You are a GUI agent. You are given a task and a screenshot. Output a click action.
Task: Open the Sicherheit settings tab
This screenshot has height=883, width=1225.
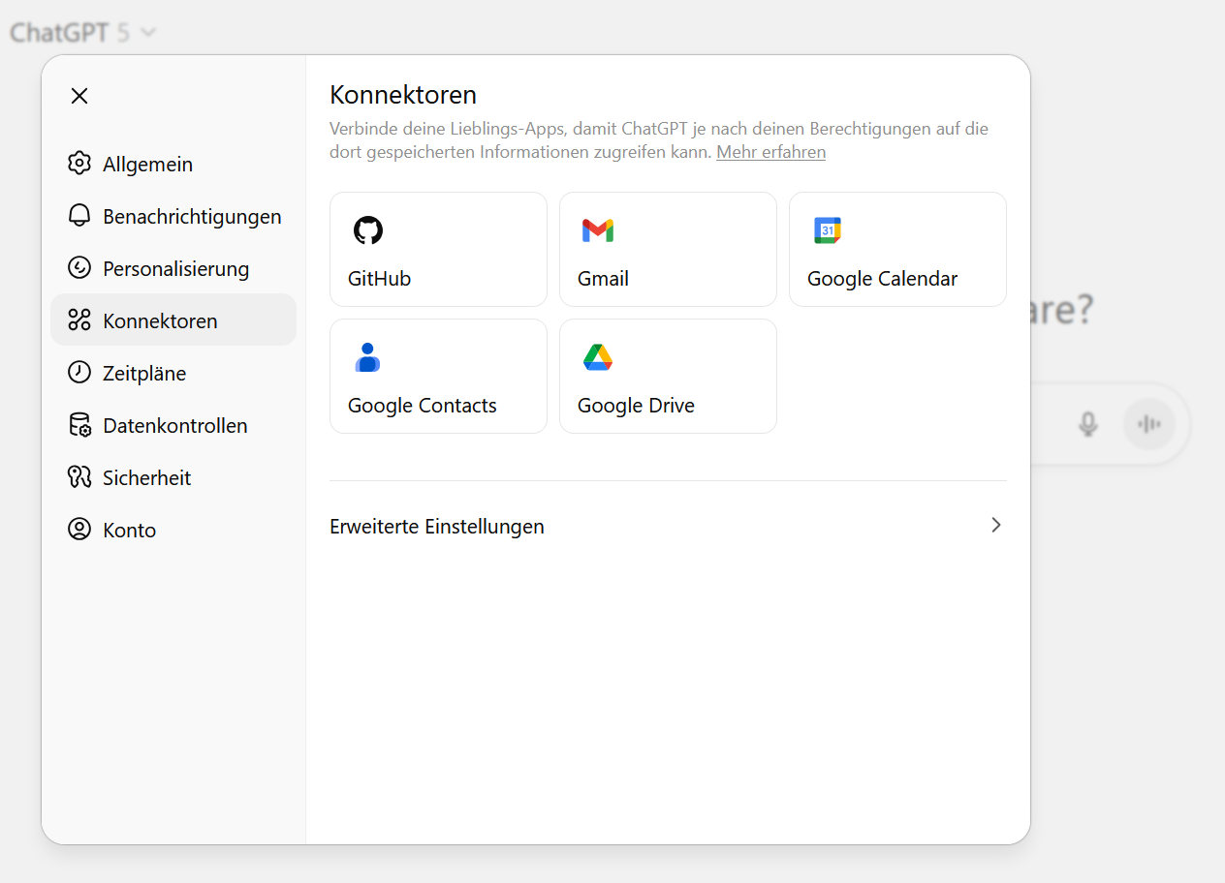pos(146,478)
